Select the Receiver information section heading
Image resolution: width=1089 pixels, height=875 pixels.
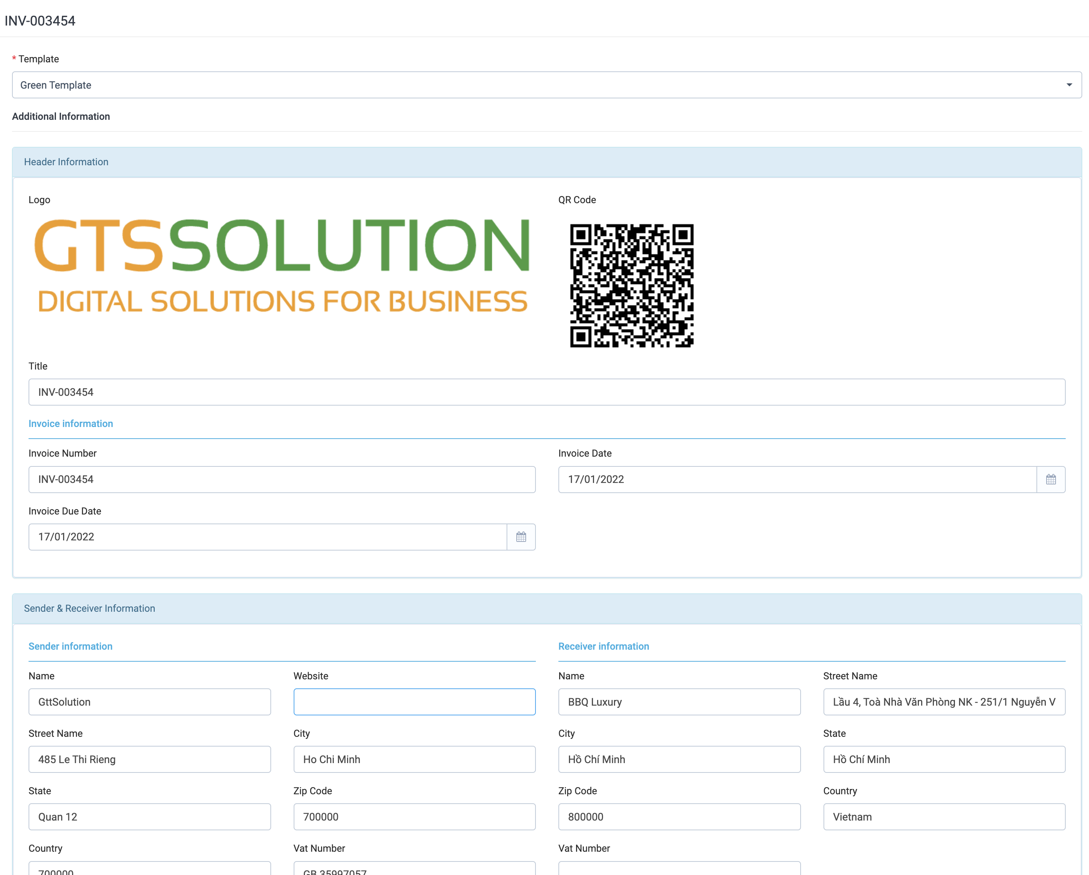(x=603, y=646)
